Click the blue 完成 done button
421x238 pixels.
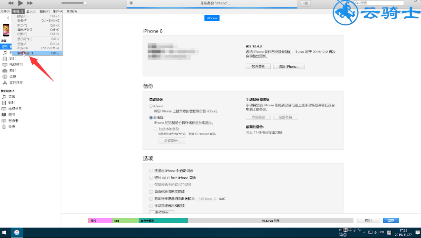(391, 221)
